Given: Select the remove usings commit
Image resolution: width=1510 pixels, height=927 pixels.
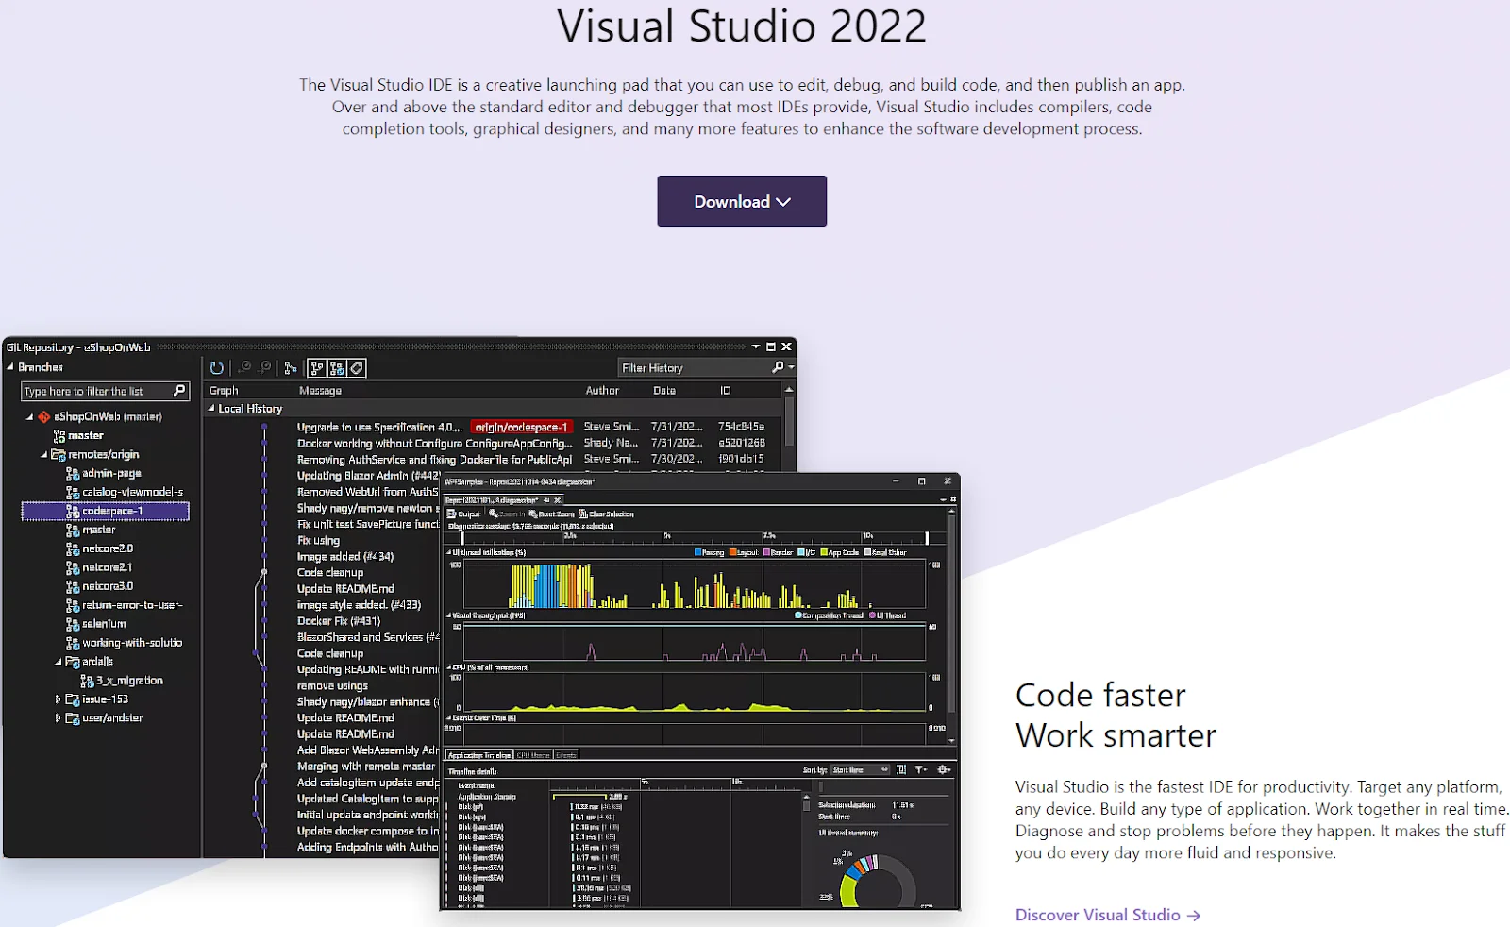Looking at the screenshot, I should [332, 686].
